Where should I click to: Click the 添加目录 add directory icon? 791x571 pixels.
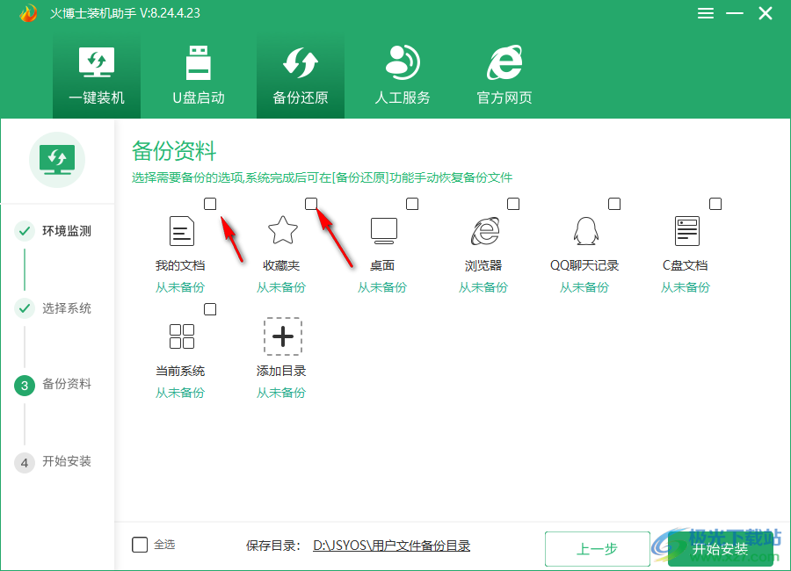282,336
